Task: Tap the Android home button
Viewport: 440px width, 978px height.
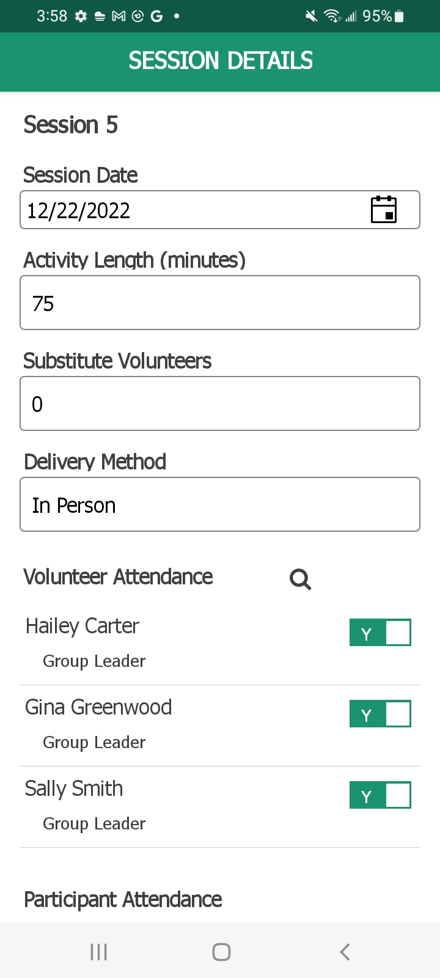Action: (x=221, y=952)
